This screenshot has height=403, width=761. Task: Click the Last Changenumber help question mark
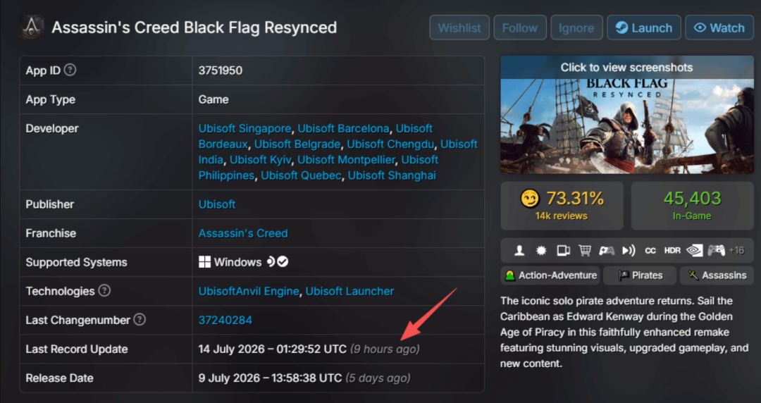point(140,319)
